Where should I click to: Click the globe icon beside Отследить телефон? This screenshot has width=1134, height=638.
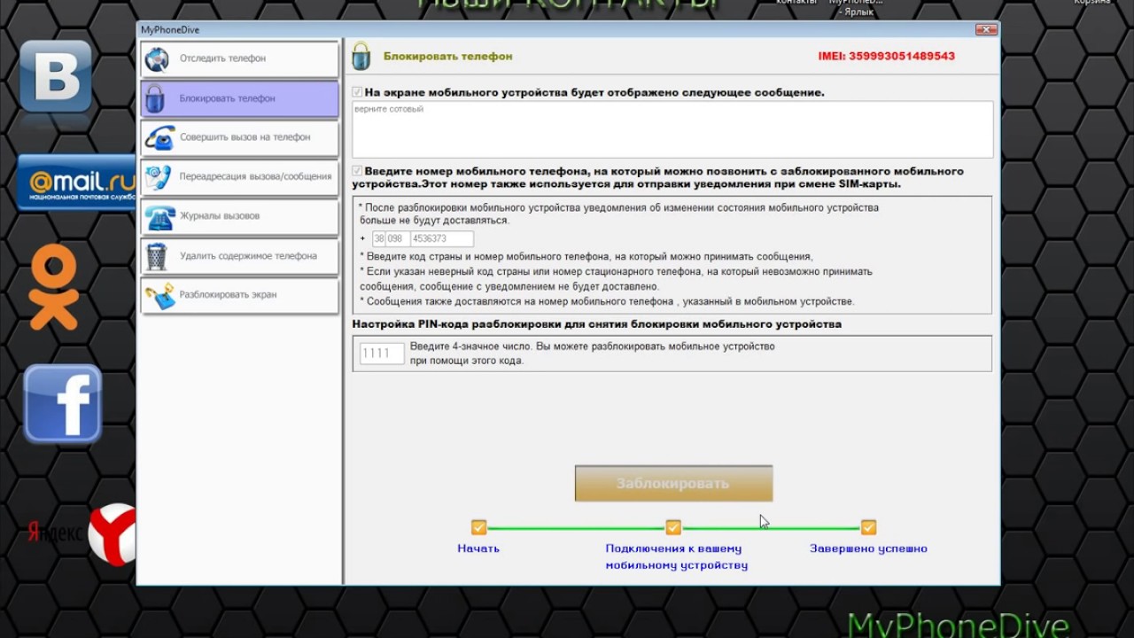click(157, 58)
